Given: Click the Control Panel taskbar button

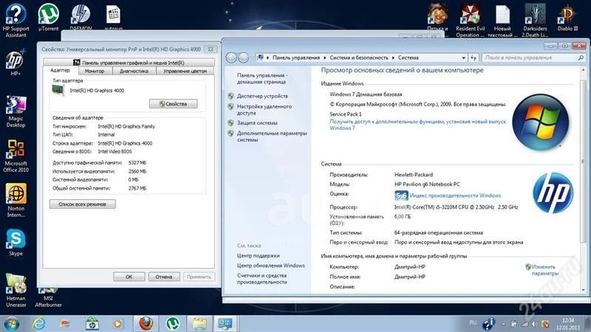Looking at the screenshot, I should pyautogui.click(x=225, y=323).
